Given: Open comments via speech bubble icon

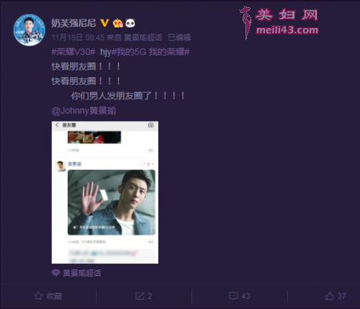Looking at the screenshot, I should 233,296.
